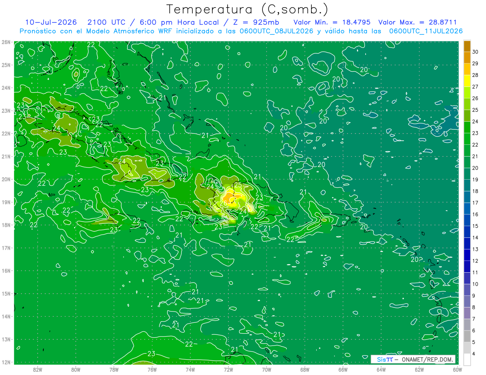Click the 'Valor Min. = 18.4795' text
Image resolution: width=486 pixels, height=375 pixels.
point(332,22)
